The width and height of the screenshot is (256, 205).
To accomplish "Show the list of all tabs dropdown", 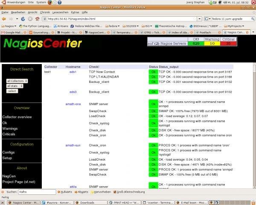I will (253, 32).
